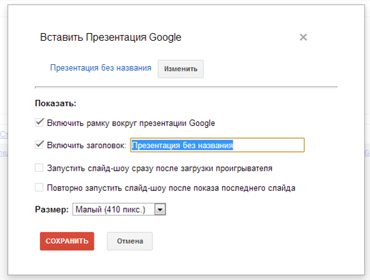Image resolution: width=370 pixels, height=280 pixels.
Task: Click the red 'СОХРАНИТЬ' button
Action: 67,241
